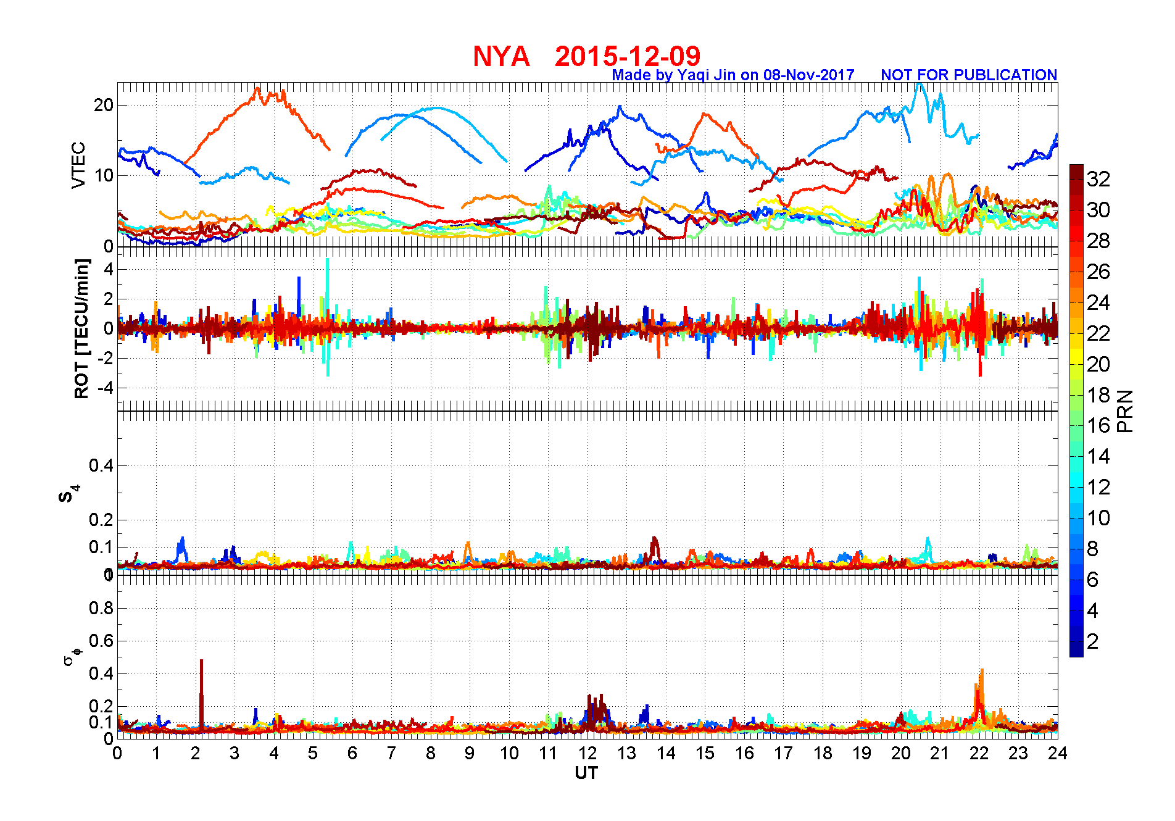Click the plot title NYA 2015-12-09
The width and height of the screenshot is (1175, 821).
click(x=586, y=56)
